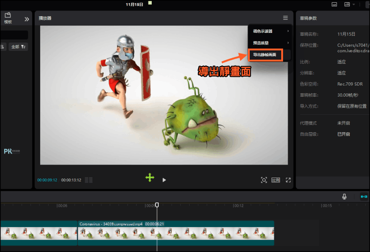Select 导出静帧画面 menu entry
This screenshot has width=370, height=252.
[265, 55]
